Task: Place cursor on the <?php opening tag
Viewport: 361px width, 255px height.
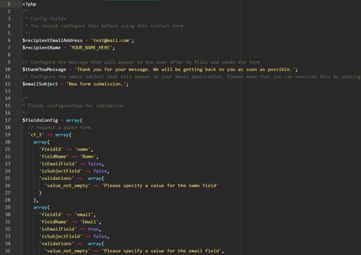Action: coord(29,4)
